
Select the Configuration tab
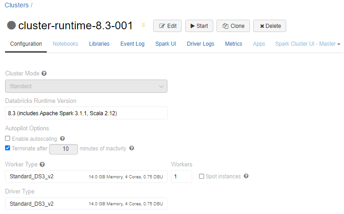click(26, 44)
